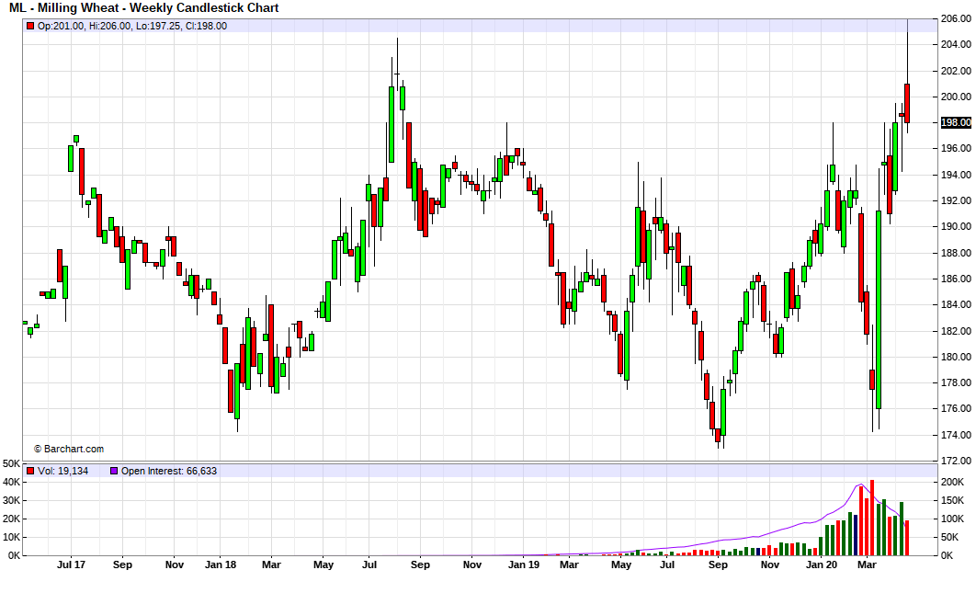Open the Barchart.com copyright link
The width and height of the screenshot is (976, 593).
(x=69, y=449)
